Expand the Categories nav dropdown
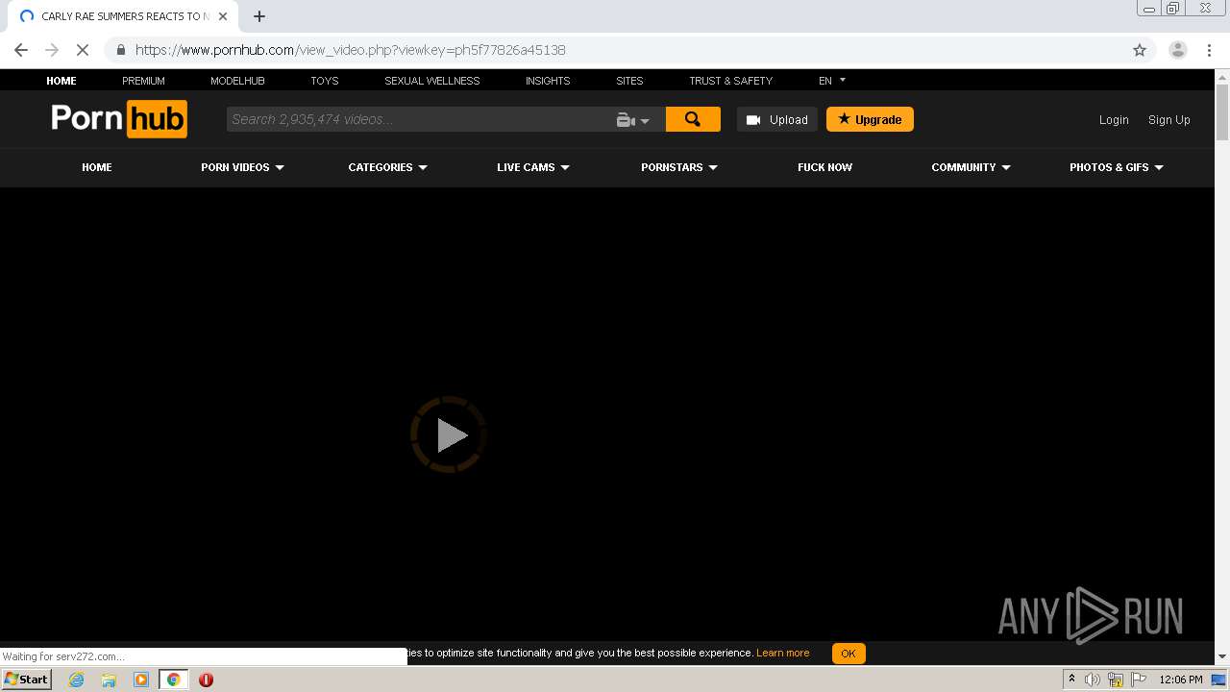The height and width of the screenshot is (692, 1230). (388, 167)
